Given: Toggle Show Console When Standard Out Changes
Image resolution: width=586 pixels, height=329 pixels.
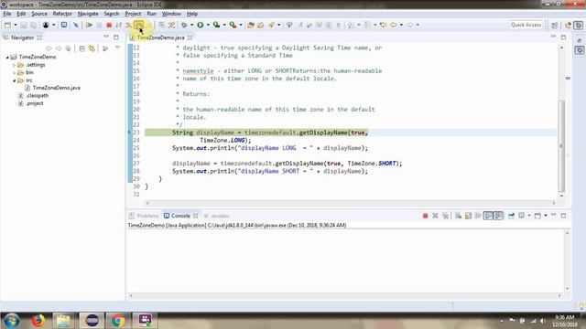Looking at the screenshot, I should pyautogui.click(x=488, y=216).
